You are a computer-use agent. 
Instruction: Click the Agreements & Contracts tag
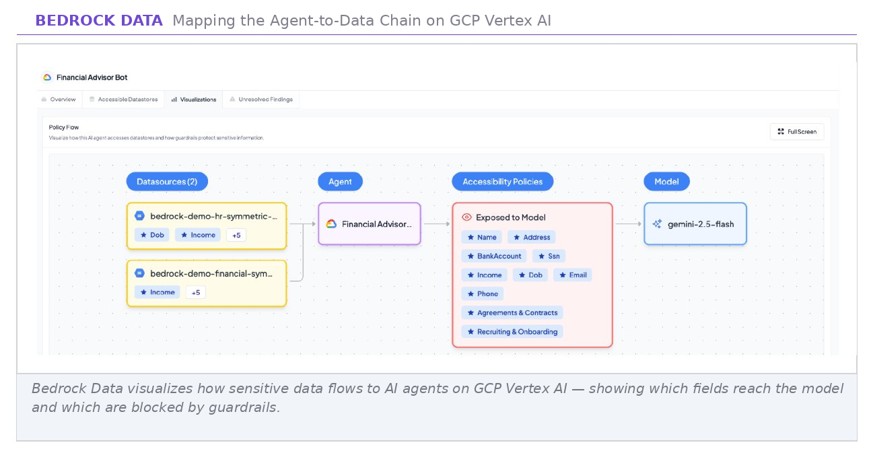tap(512, 312)
